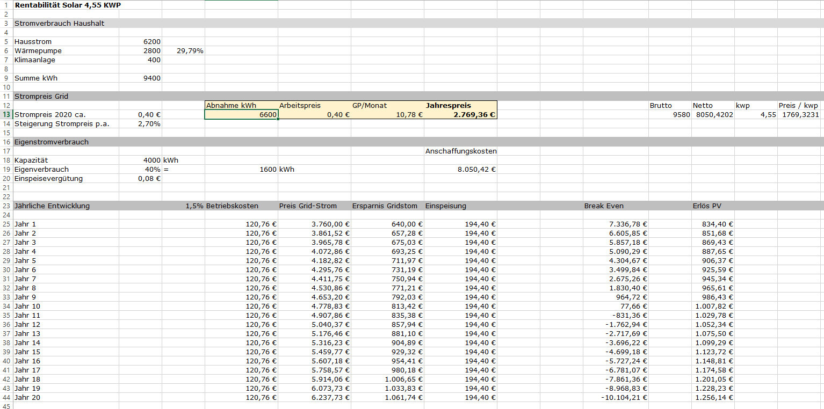Click the Stromverbrauch Haushalt section heading
The height and width of the screenshot is (409, 824).
(59, 24)
